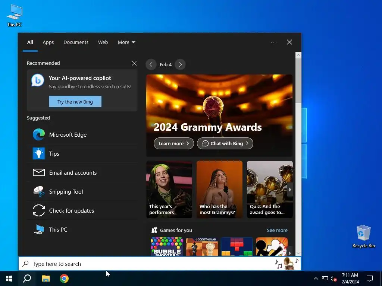Launch Google Chrome from the taskbar

(64, 279)
